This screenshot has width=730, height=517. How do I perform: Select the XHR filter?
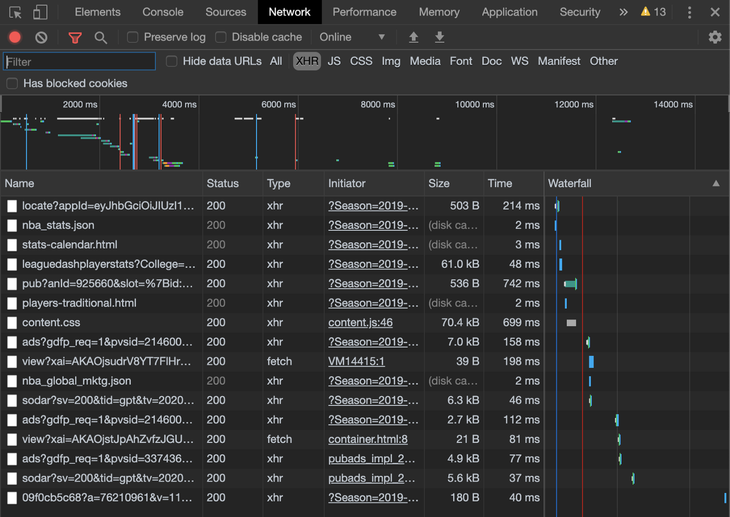click(x=307, y=61)
